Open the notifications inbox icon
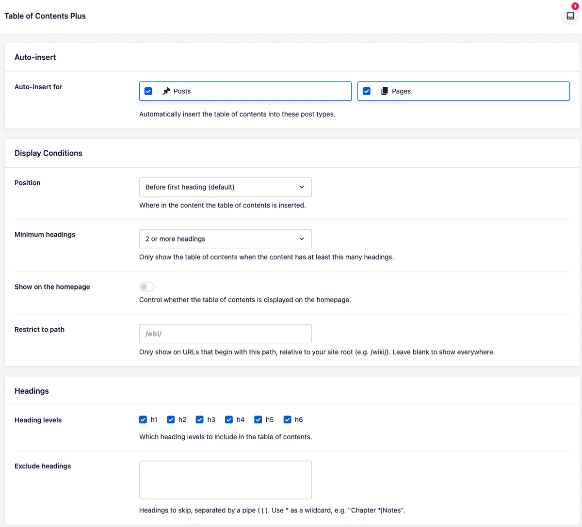 coord(570,16)
